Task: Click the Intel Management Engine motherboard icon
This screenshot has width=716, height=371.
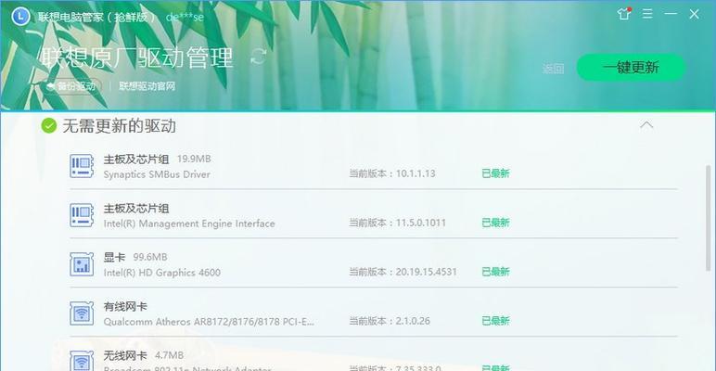Action: (x=82, y=215)
